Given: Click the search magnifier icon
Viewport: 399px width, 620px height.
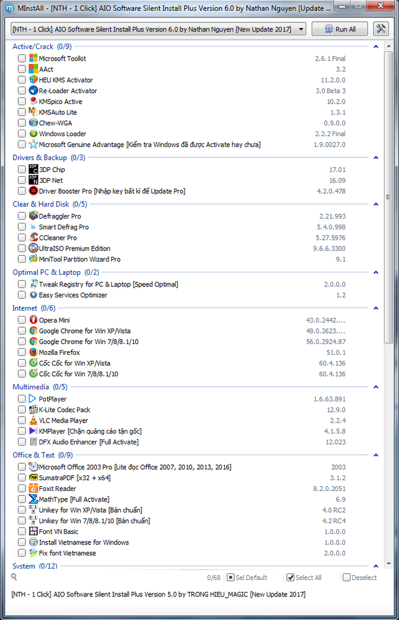Looking at the screenshot, I should click(x=15, y=577).
